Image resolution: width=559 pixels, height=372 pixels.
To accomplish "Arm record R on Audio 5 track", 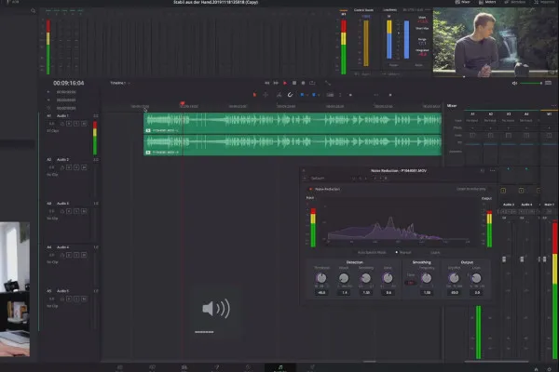I will (69, 299).
